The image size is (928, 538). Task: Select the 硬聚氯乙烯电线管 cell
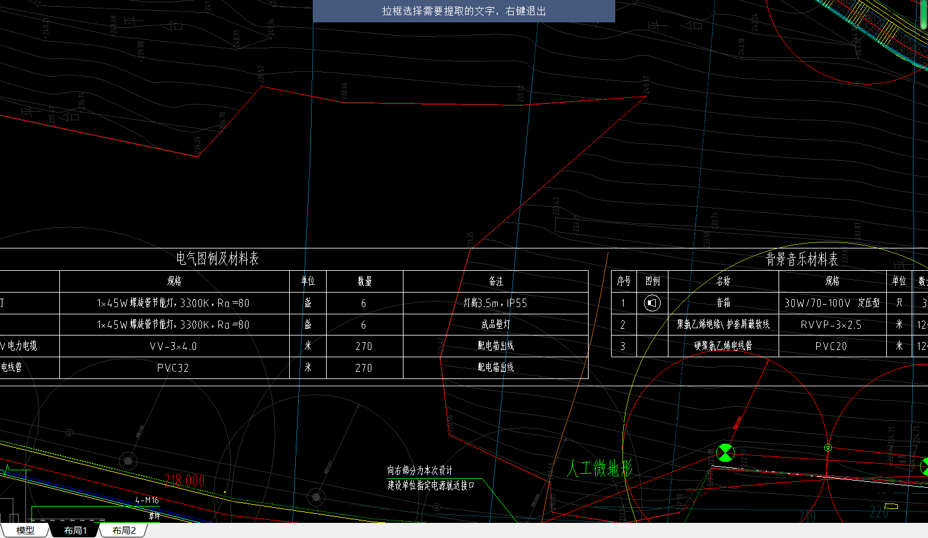pyautogui.click(x=724, y=346)
